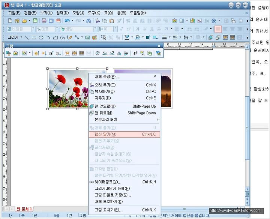Choose 맨 뒤로(N) in the context menu

coord(124,113)
